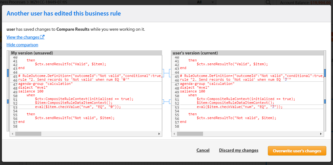This screenshot has width=333, height=165.
Task: Click right arrow of user's version horizontal scrollbar
Action: (321, 134)
